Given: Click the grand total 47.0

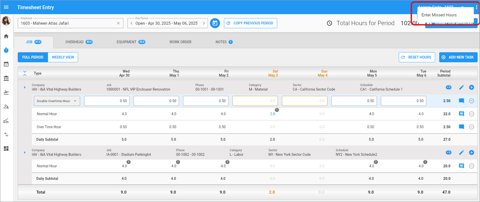Looking at the screenshot, I should point(446,192).
